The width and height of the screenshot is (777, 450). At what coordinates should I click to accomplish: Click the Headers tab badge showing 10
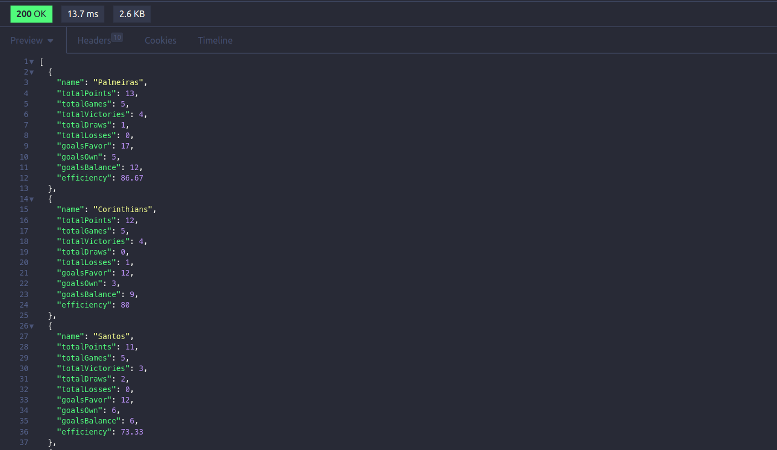(117, 36)
